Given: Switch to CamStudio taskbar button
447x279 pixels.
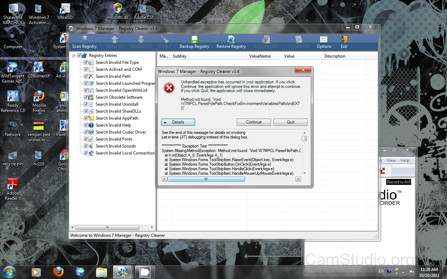Looking at the screenshot, I should [144, 272].
